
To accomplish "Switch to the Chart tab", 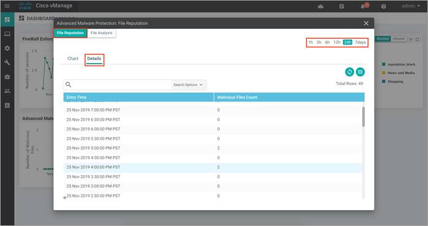I will [73, 58].
